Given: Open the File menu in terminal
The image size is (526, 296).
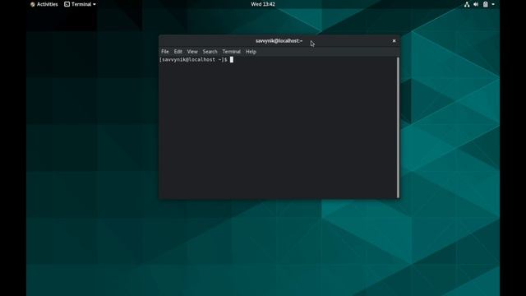Looking at the screenshot, I should [x=165, y=52].
